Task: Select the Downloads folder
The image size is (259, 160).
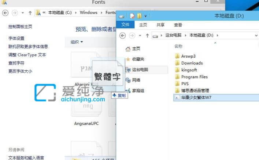Action: [192, 63]
